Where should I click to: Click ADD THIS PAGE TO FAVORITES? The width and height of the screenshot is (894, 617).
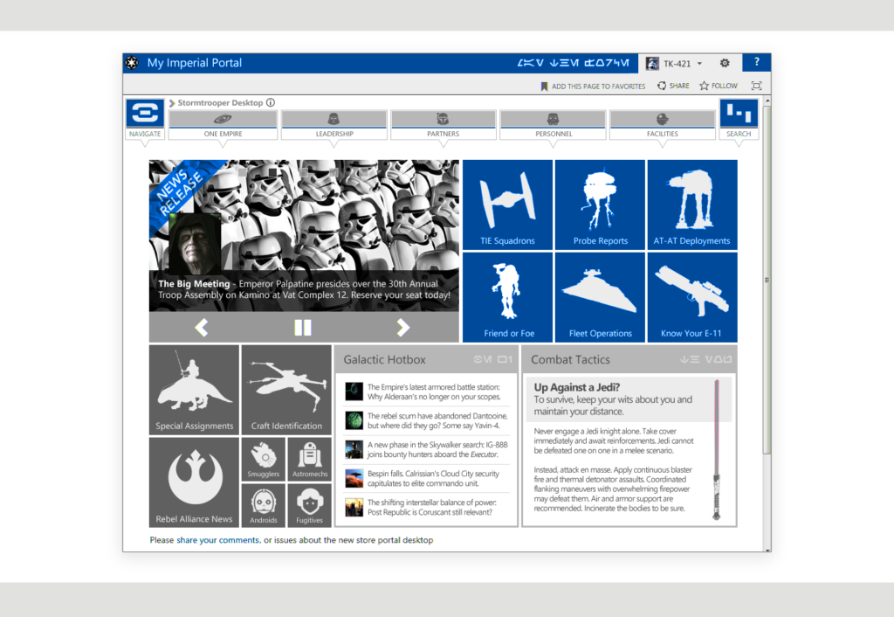593,87
